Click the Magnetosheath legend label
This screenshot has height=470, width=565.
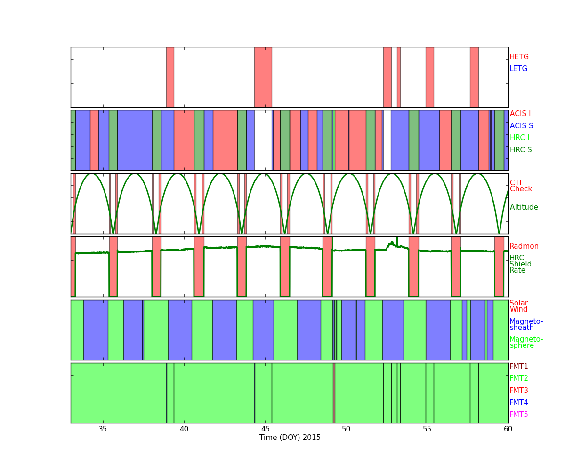(x=526, y=325)
